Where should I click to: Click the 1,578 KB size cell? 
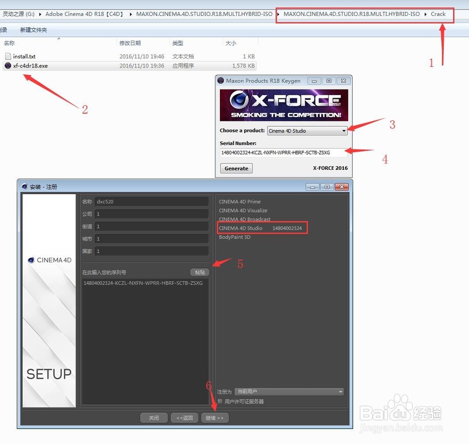(x=243, y=66)
